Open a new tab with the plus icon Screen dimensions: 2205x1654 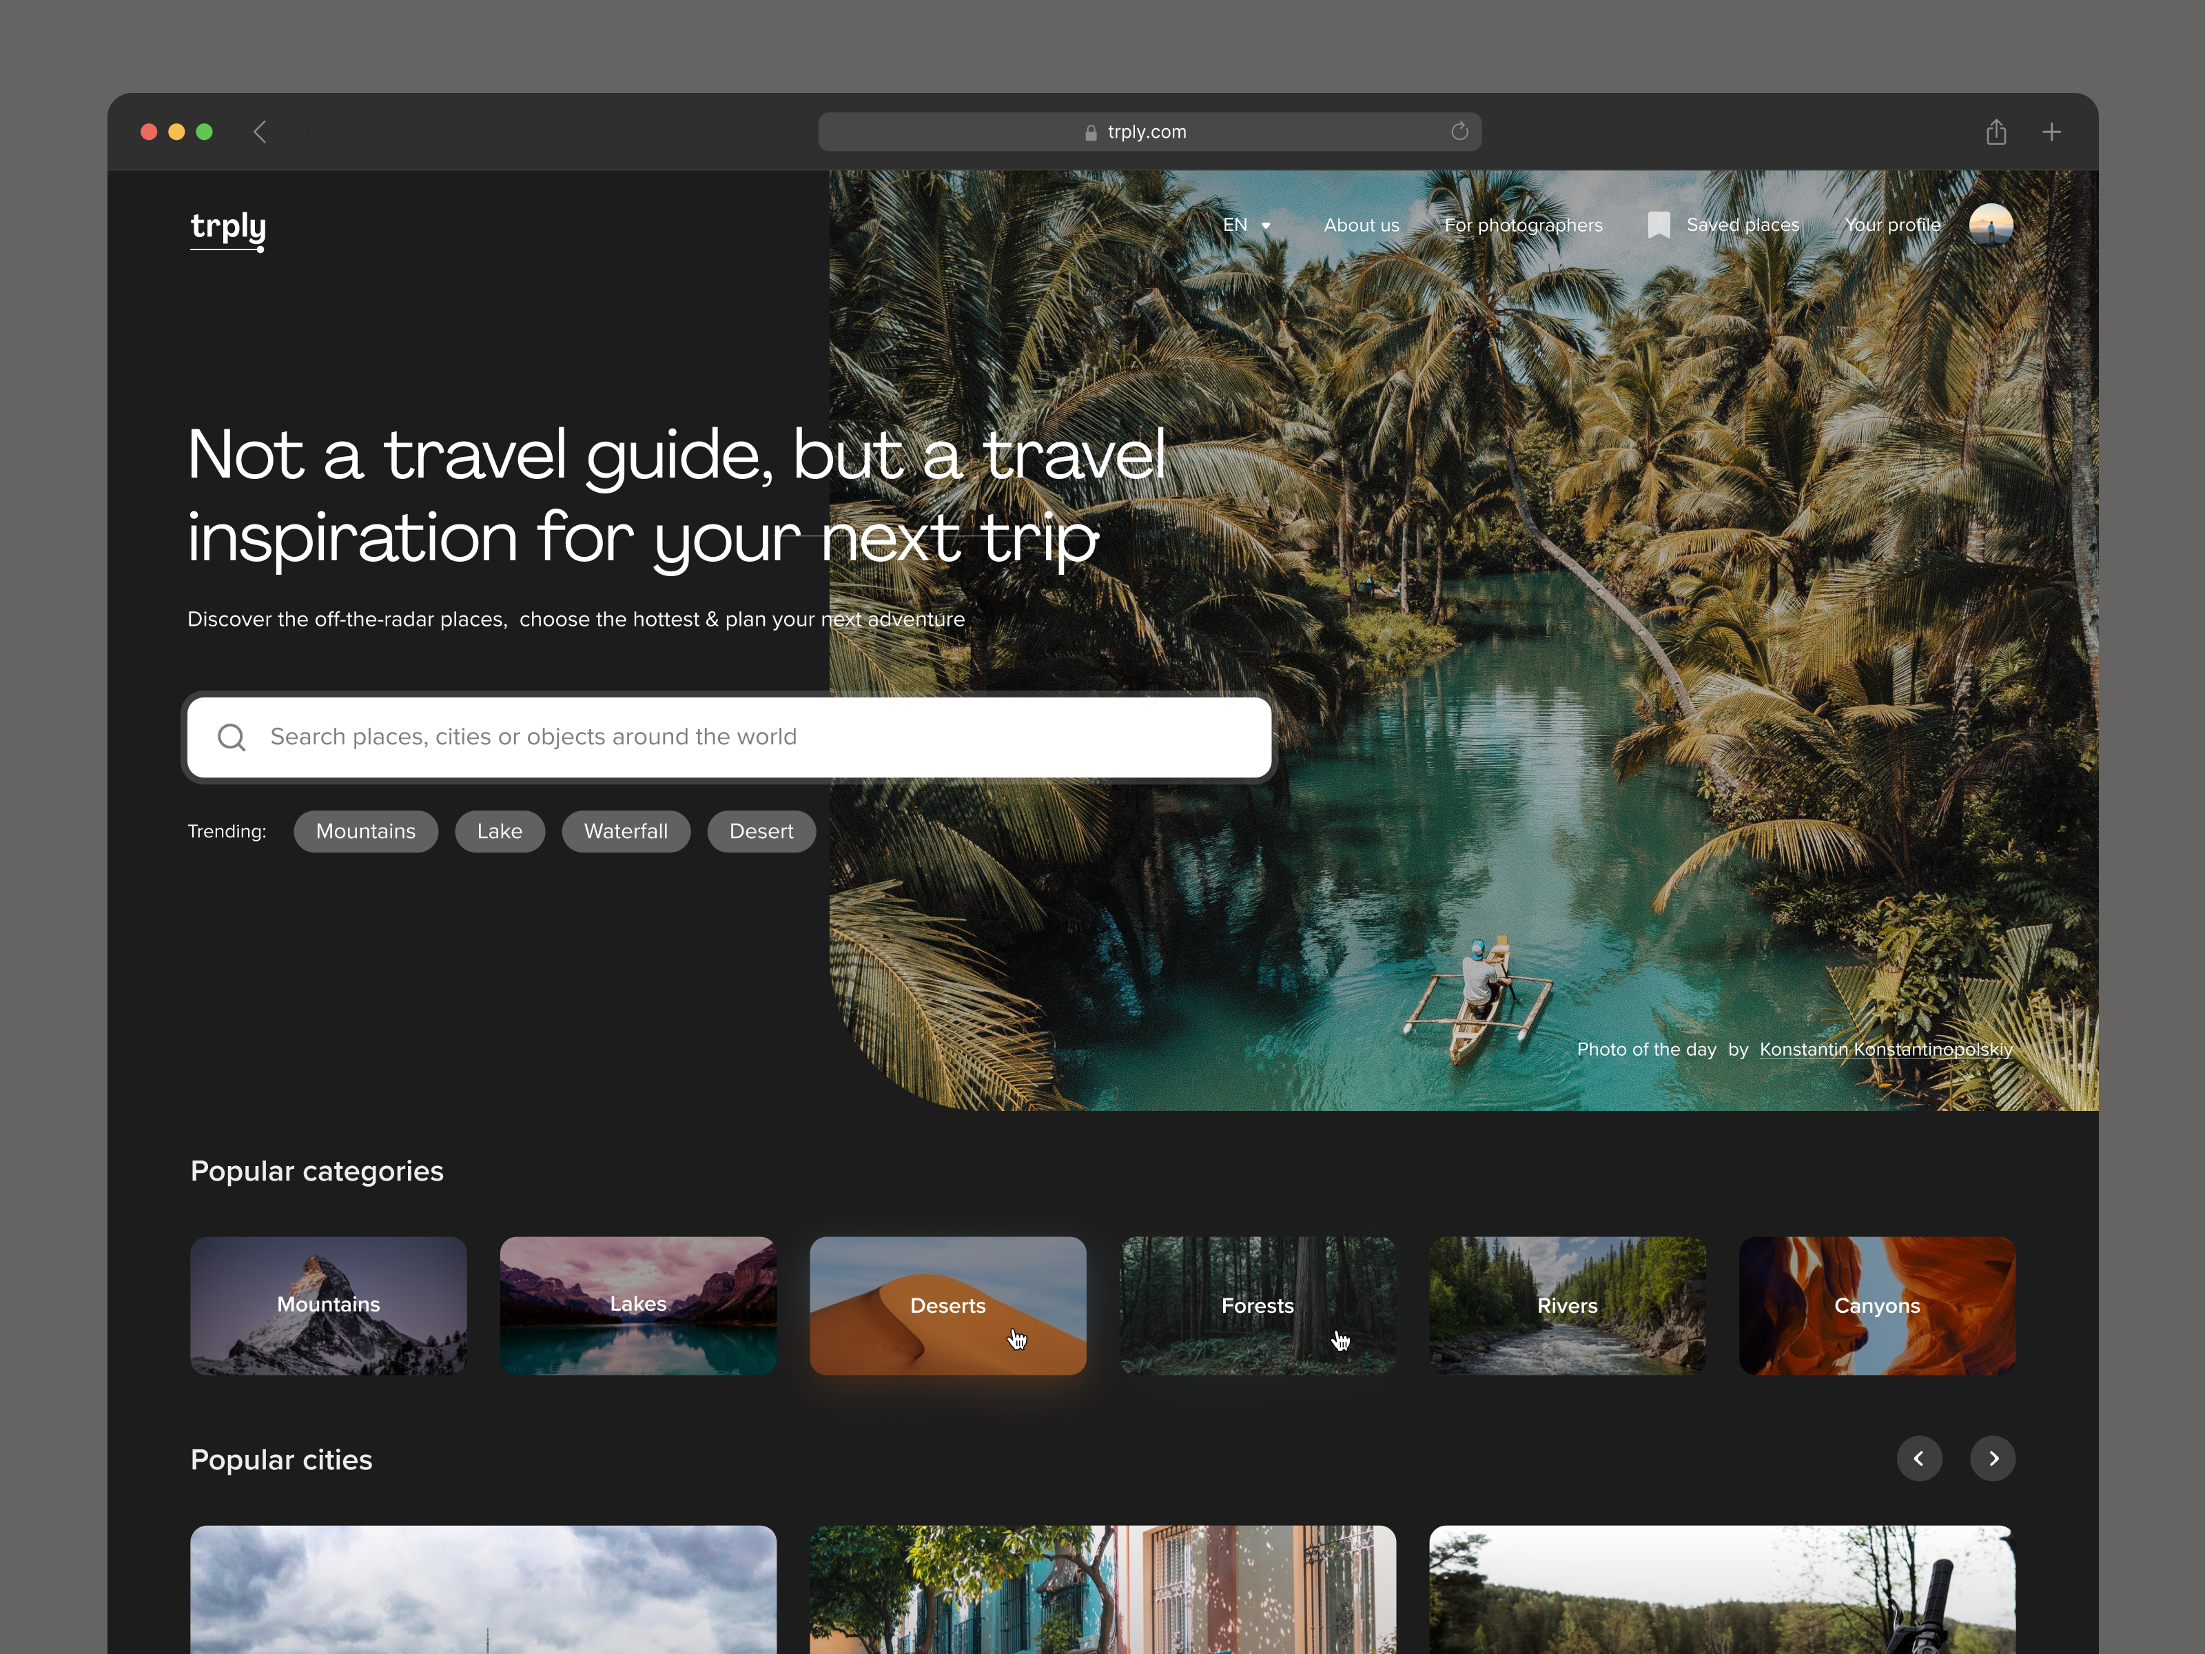pos(2051,131)
